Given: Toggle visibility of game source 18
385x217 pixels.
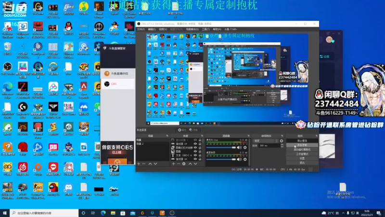Looking at the screenshot, I should pyautogui.click(x=195, y=159).
